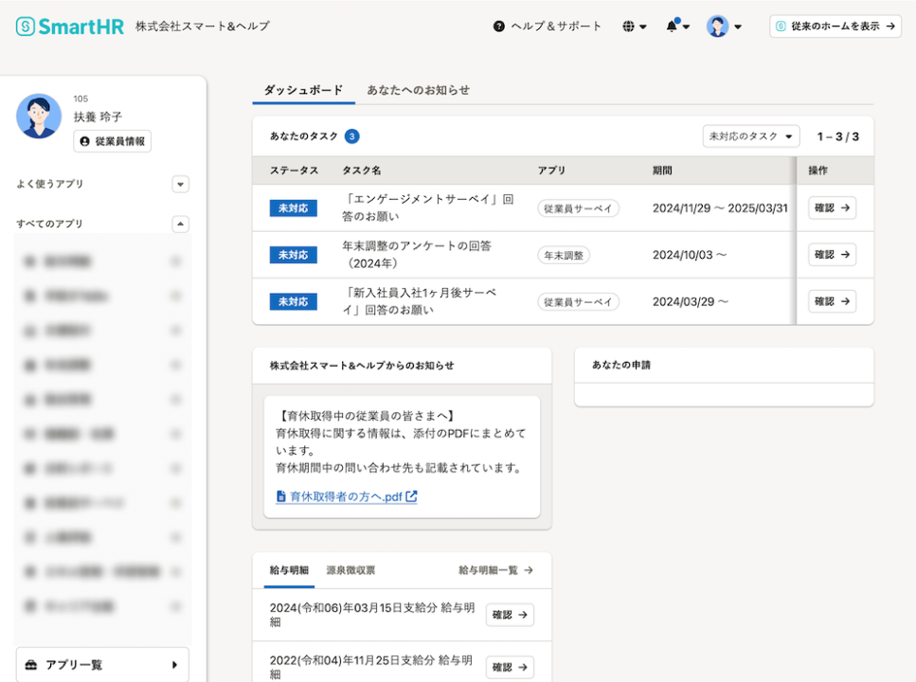Click the 期間 column header
Viewport: 916px width, 682px height.
coord(662,170)
